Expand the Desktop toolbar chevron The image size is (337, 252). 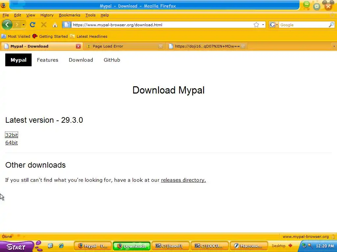pyautogui.click(x=290, y=245)
